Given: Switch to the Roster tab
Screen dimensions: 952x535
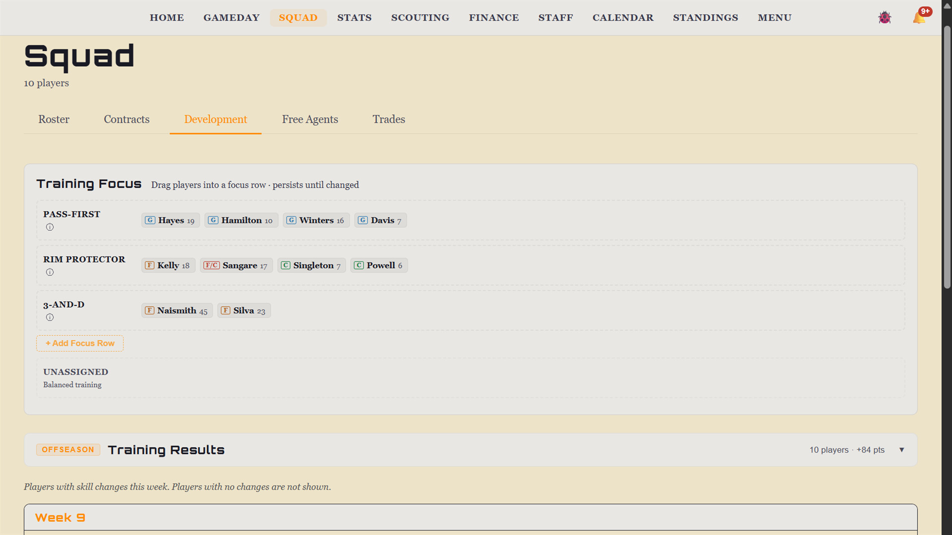Looking at the screenshot, I should click(54, 119).
